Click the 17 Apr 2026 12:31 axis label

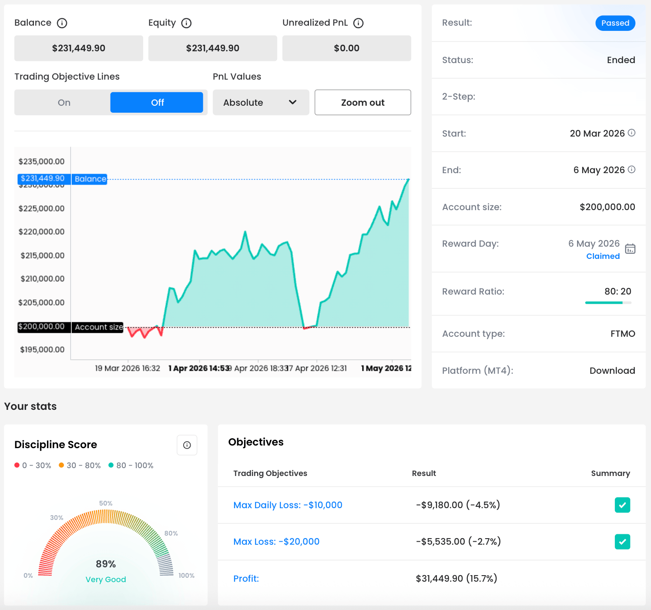[317, 369]
